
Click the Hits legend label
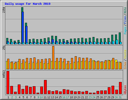tap(125, 10)
